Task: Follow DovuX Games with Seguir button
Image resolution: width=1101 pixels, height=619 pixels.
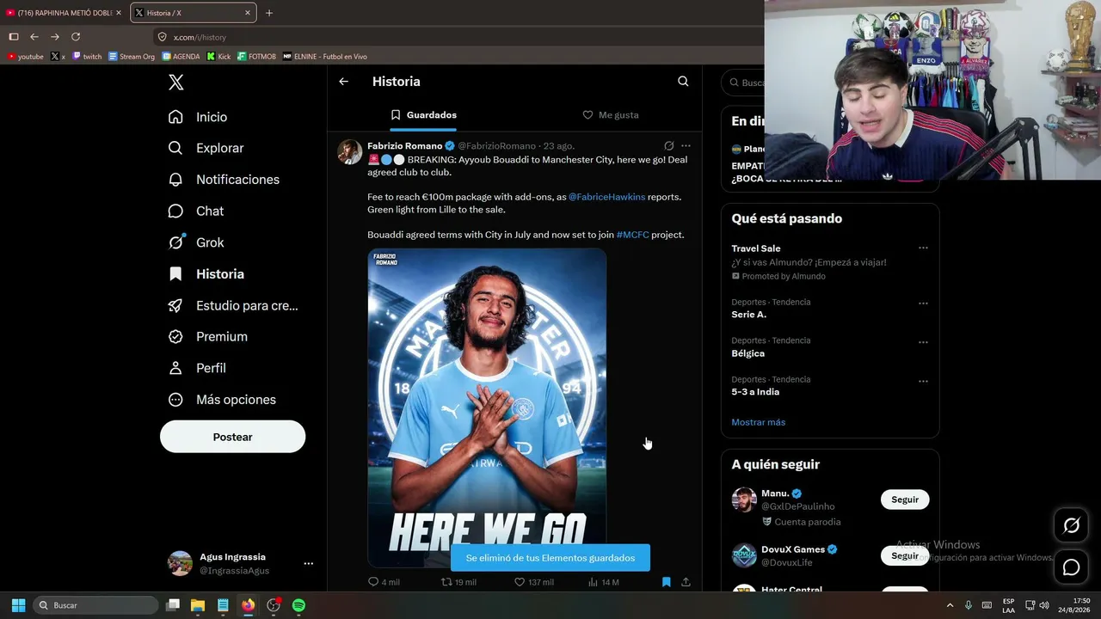Action: click(905, 555)
